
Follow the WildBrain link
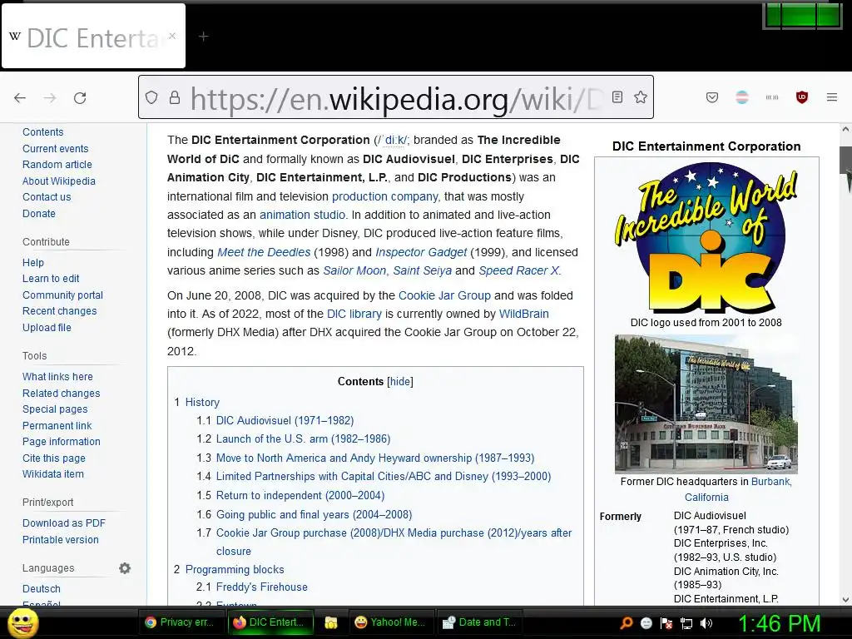click(x=524, y=314)
